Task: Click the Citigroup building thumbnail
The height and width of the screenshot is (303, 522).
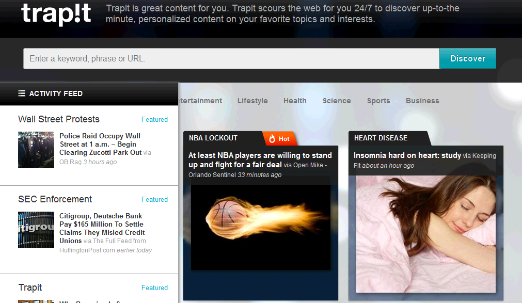Action: coord(36,230)
